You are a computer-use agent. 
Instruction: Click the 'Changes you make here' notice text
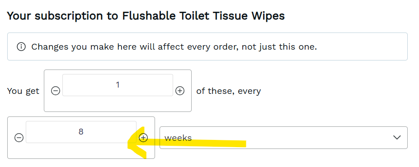pyautogui.click(x=174, y=47)
